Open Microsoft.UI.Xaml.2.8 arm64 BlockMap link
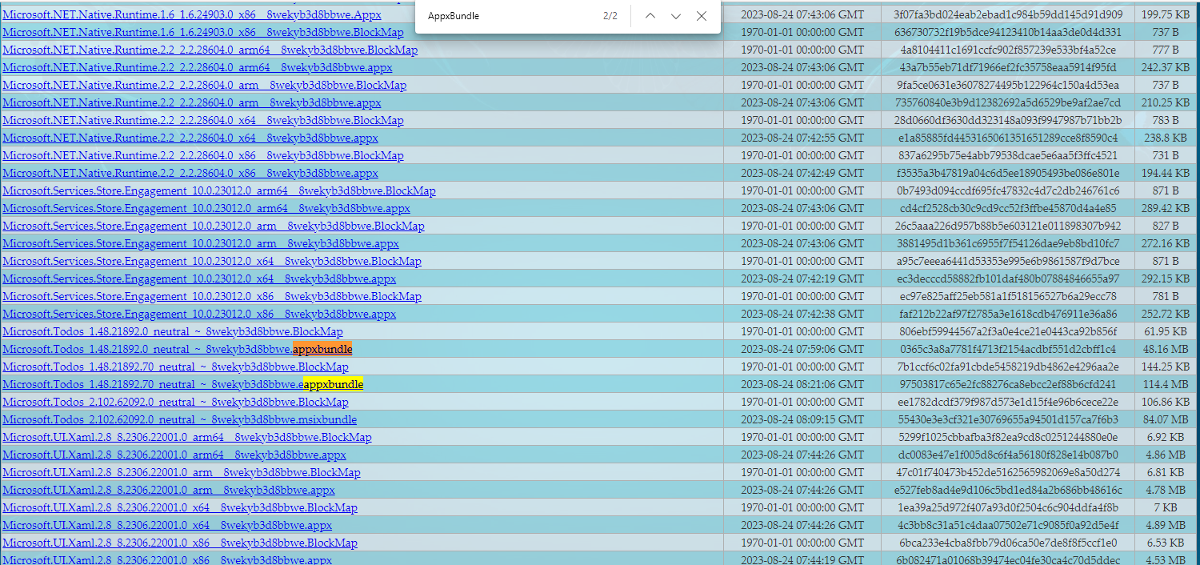The width and height of the screenshot is (1200, 565). tap(186, 437)
